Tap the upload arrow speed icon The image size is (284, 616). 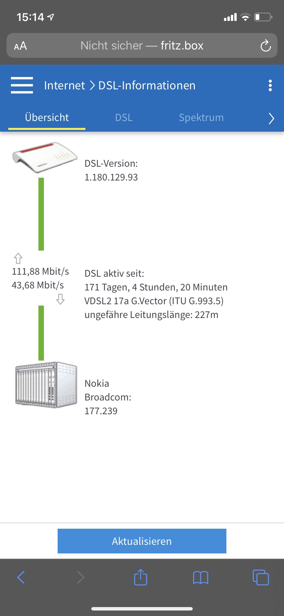(18, 258)
